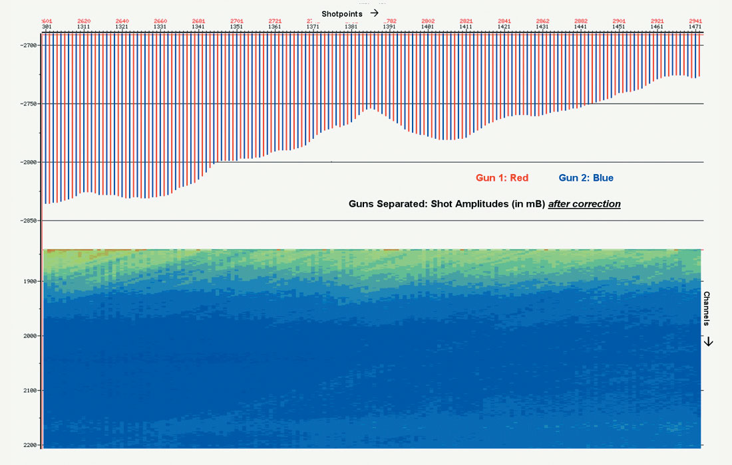This screenshot has height=465, width=732.
Task: Click the red shotpoint label 2821
Action: (x=466, y=21)
